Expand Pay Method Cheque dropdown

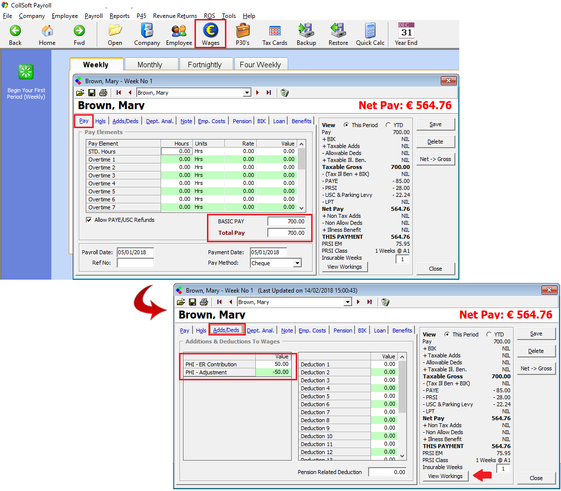click(x=297, y=263)
